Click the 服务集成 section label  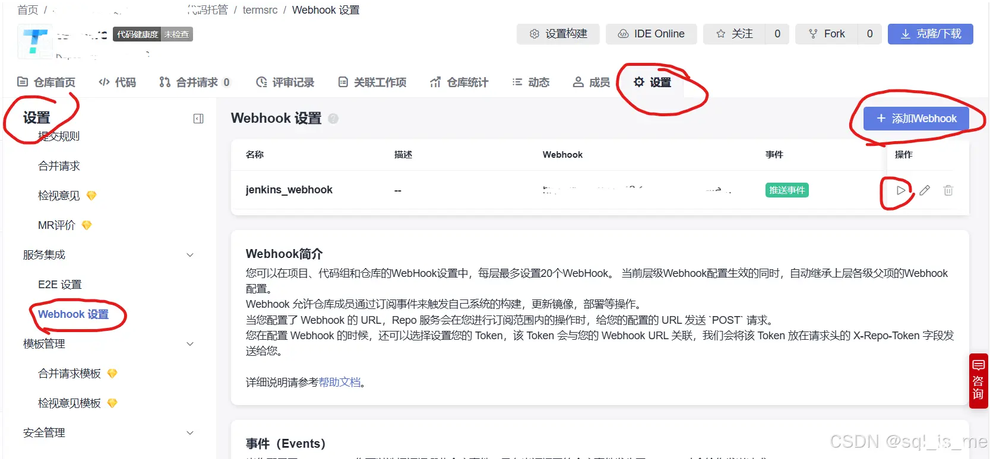tap(44, 254)
